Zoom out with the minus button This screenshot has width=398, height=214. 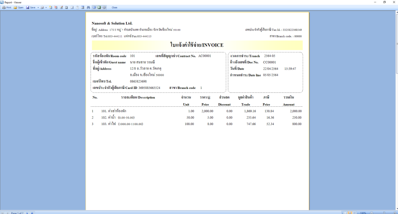click(372, 213)
